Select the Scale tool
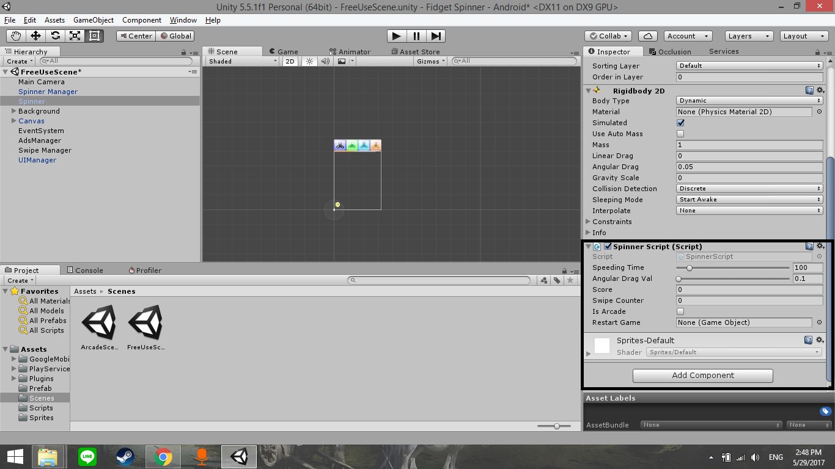 point(75,36)
